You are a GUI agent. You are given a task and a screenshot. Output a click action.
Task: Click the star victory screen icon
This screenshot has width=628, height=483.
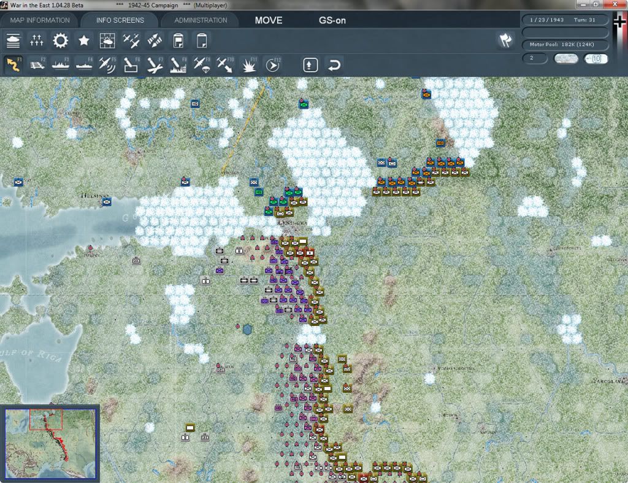click(x=83, y=41)
